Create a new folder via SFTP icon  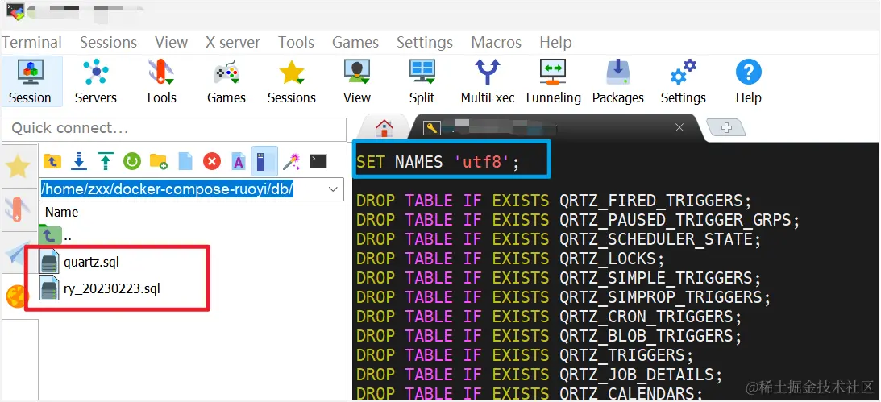point(159,162)
